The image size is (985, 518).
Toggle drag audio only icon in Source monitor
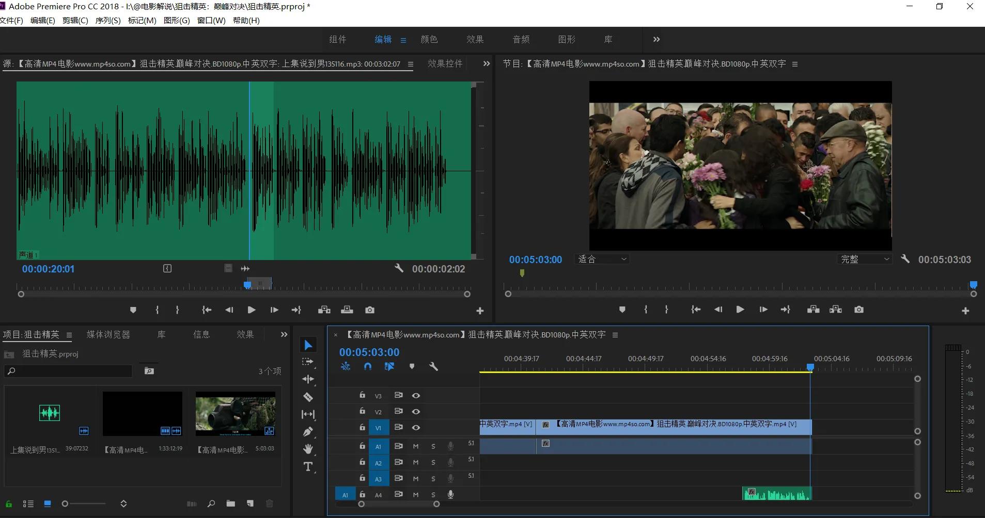point(245,268)
